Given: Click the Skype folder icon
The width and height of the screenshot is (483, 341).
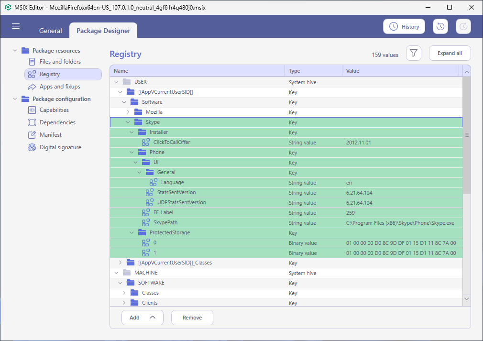Looking at the screenshot, I should pos(138,122).
